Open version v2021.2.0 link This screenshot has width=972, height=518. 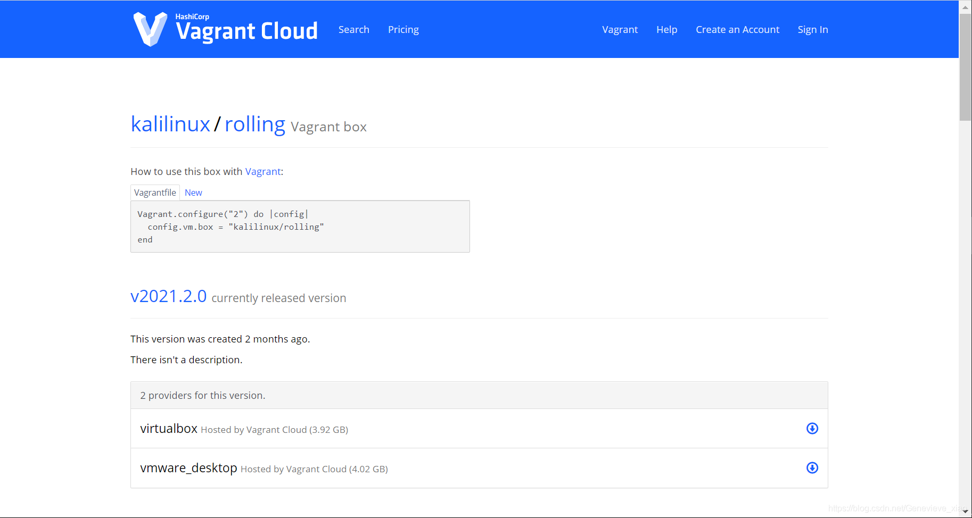[x=169, y=296]
